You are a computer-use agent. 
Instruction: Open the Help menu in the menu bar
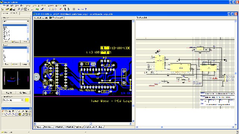[65, 6]
